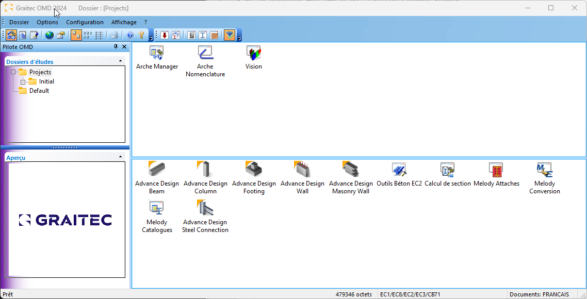
Task: Open Advance Design Wall module
Action: pos(302,178)
